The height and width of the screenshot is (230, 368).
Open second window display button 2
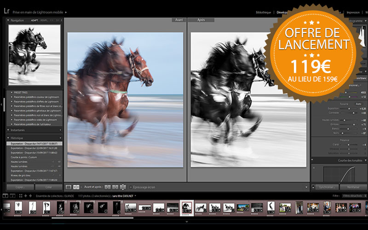click(12, 195)
